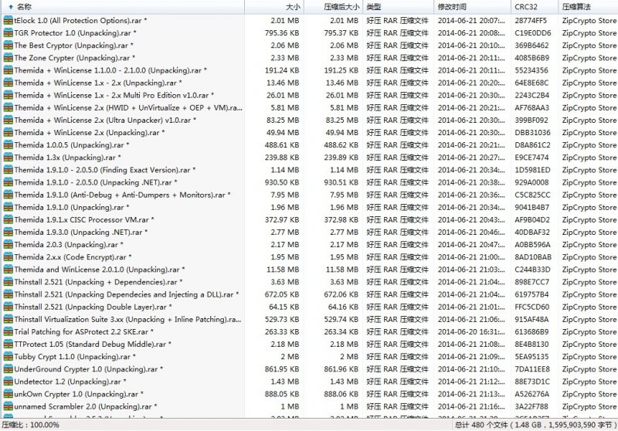
Task: Select Themida 1.9.1.0 - 2.0.5.0 (Finding Exact Version) name
Action: click(105, 170)
